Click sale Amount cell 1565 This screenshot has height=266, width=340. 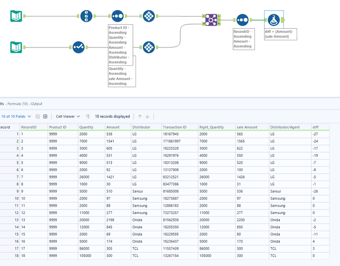point(252,141)
